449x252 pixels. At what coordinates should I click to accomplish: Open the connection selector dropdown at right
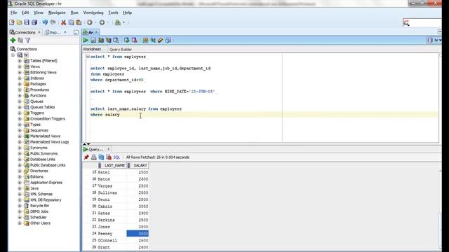(435, 41)
